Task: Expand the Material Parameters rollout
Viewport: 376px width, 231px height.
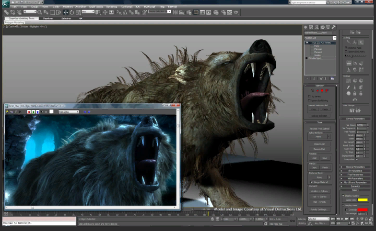Action: pyautogui.click(x=355, y=167)
